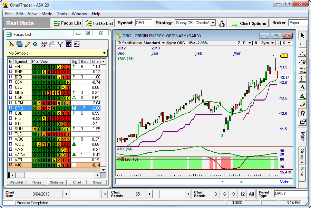Select the eraser tool
Screen dimensions: 311x208
pos(302,105)
